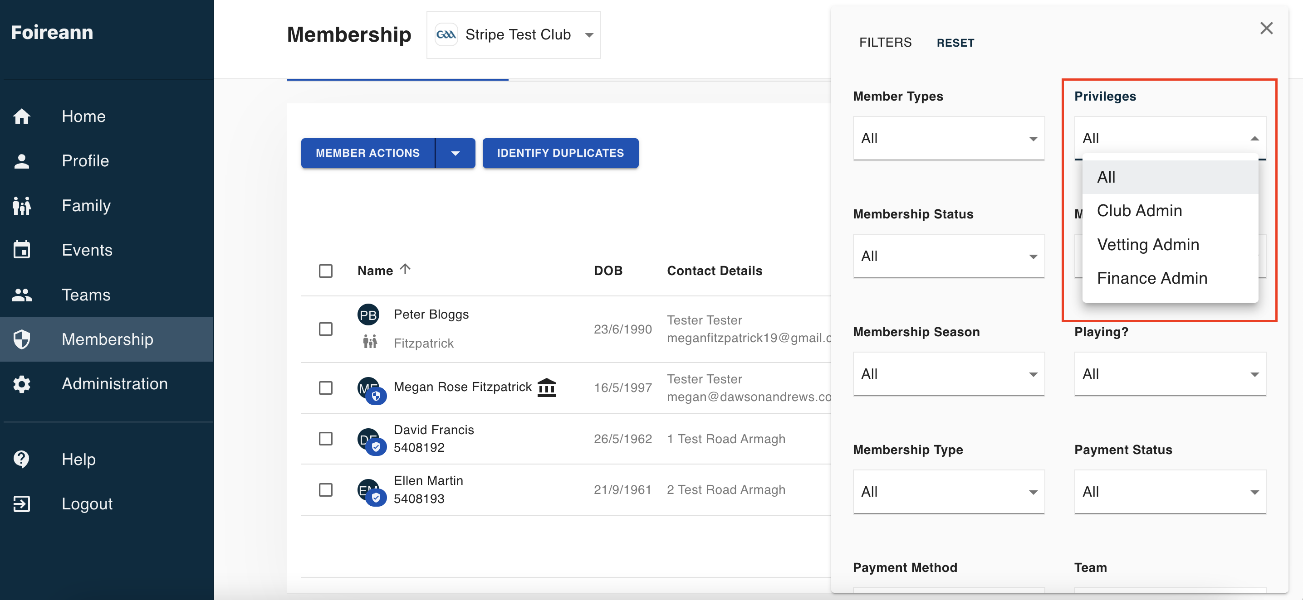Click the Family people icon in sidebar

point(22,206)
